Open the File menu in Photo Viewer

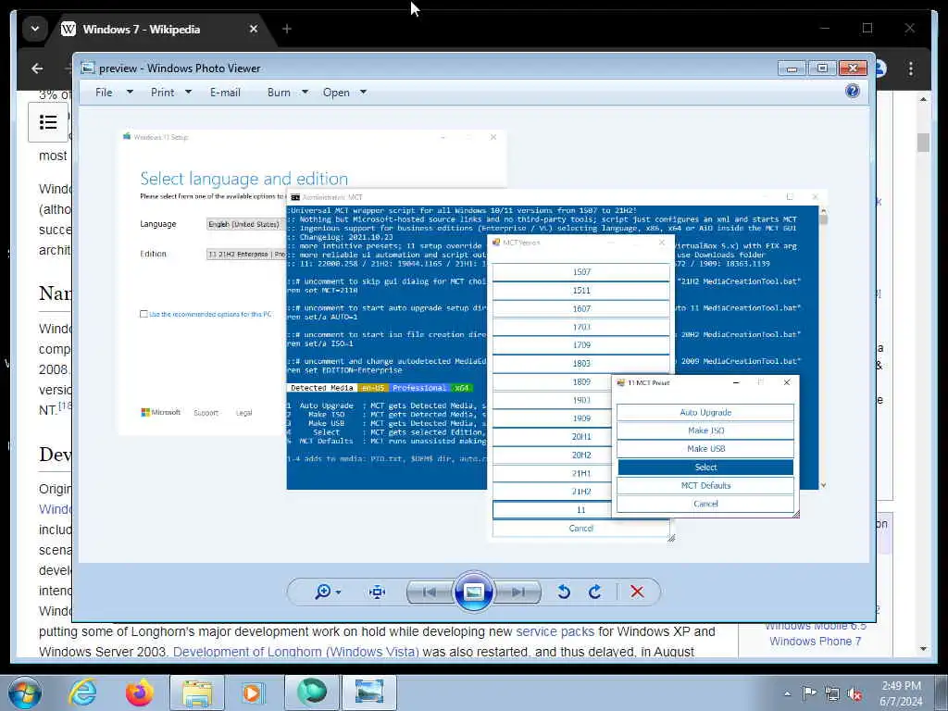[104, 93]
